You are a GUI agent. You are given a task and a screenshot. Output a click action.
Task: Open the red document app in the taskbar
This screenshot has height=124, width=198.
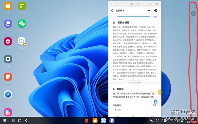pyautogui.click(x=87, y=121)
